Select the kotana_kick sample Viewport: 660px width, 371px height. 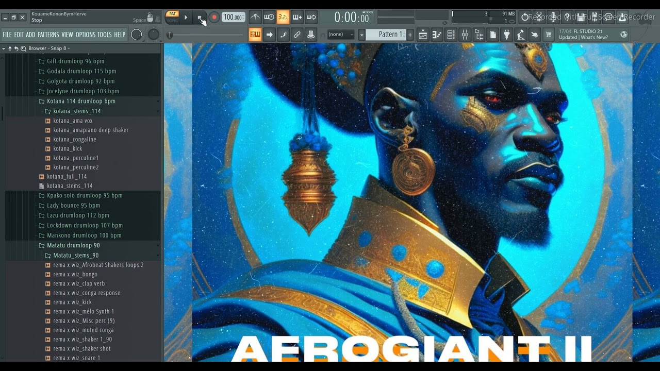[x=68, y=148]
